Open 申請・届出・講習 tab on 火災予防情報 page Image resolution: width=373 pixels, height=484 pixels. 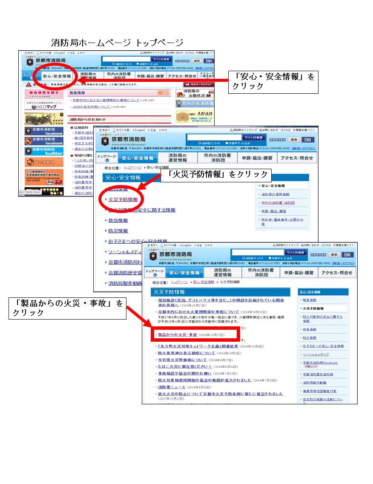[298, 273]
